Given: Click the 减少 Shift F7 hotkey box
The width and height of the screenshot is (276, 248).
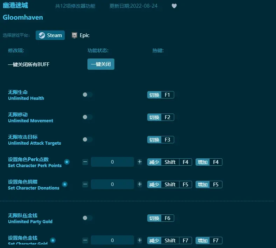Looking at the screenshot, I should (x=170, y=240).
